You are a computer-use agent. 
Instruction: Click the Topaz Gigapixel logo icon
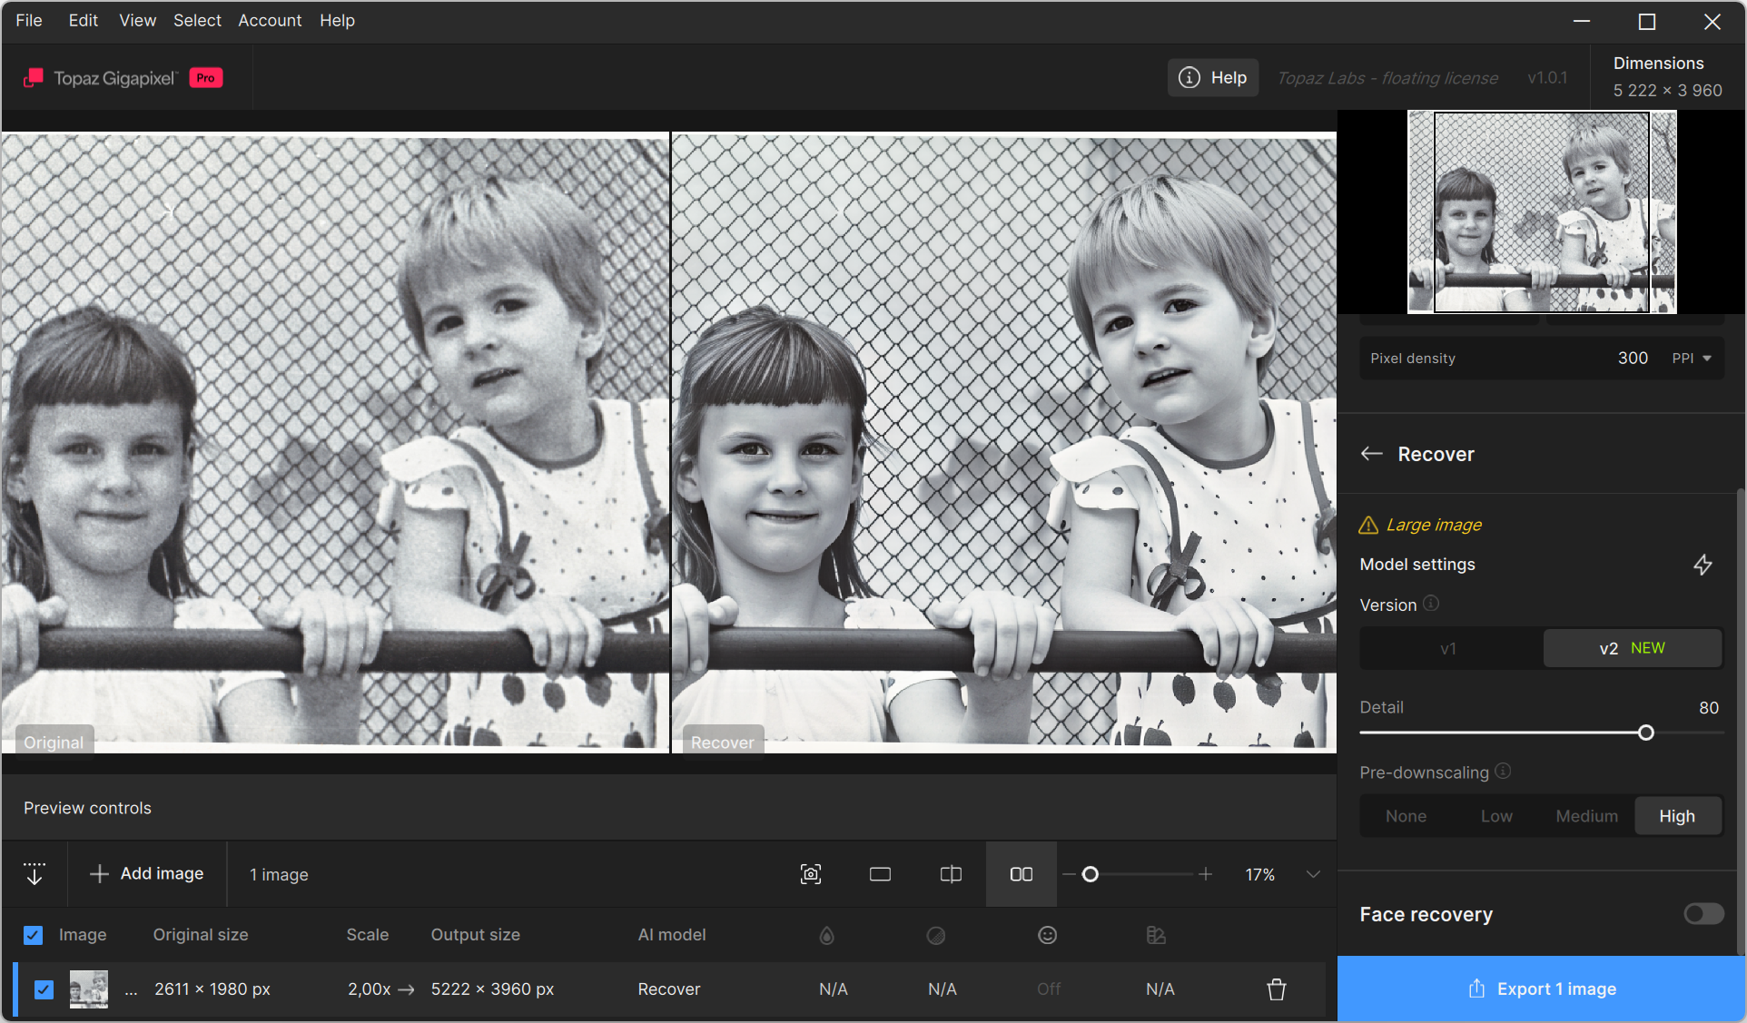pos(34,78)
